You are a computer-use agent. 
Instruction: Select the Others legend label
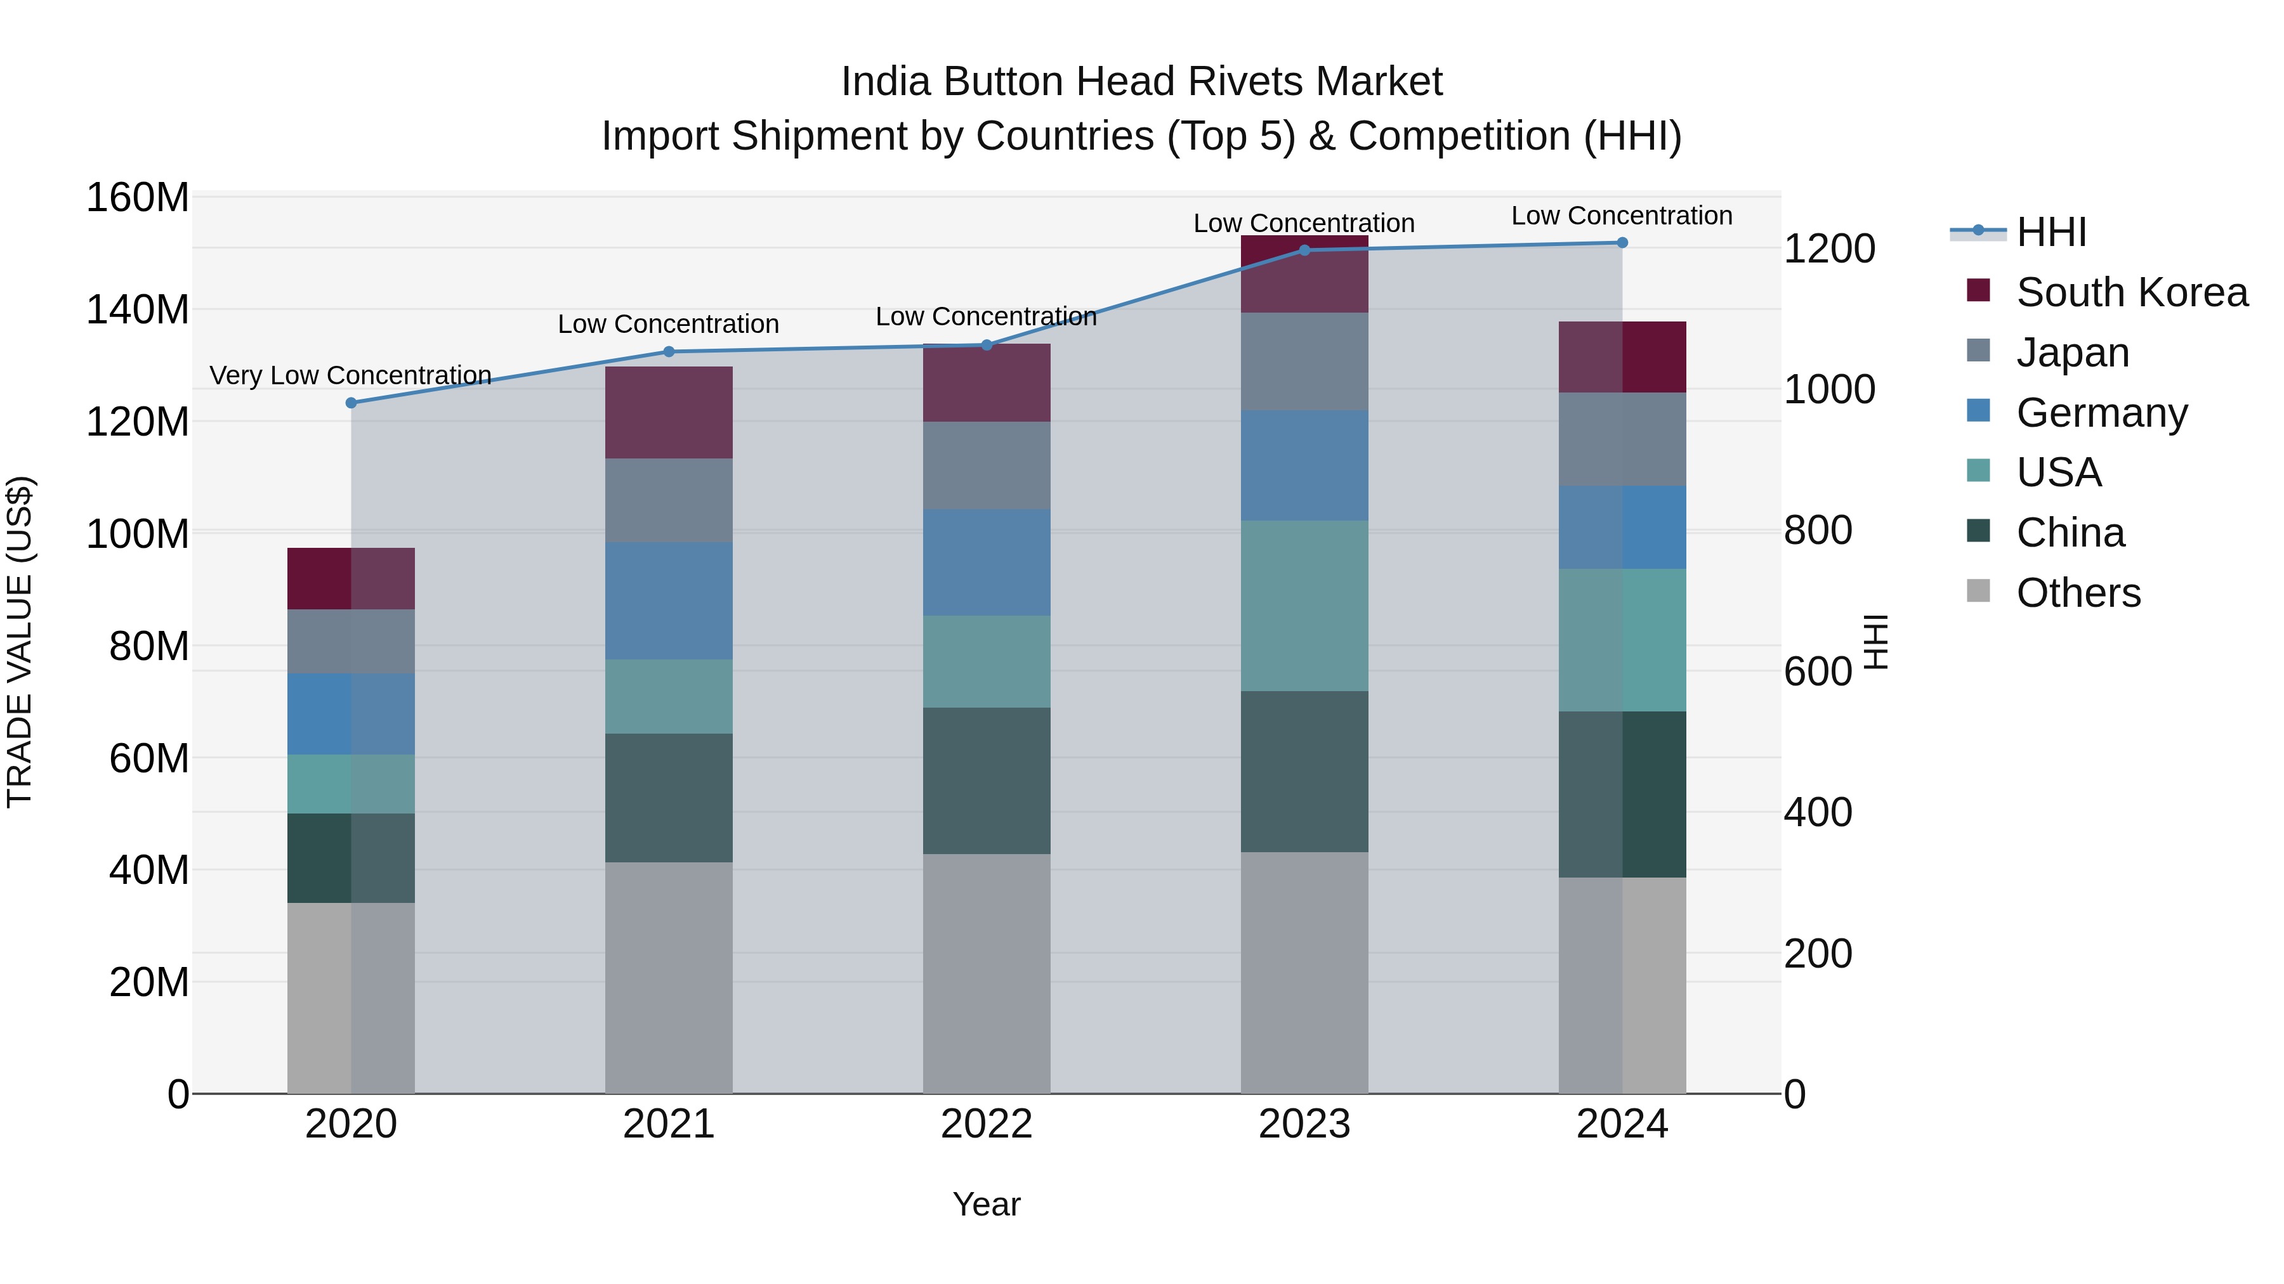(2078, 593)
